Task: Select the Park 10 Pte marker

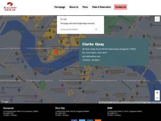Action: pos(45,59)
